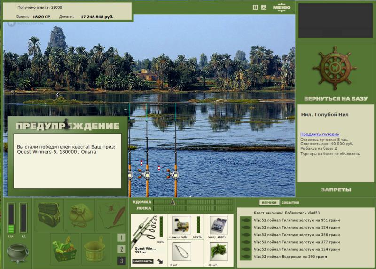
Task: Click fish icon beside Тиляпию 377 грамм entry
Action: pyautogui.click(x=245, y=242)
